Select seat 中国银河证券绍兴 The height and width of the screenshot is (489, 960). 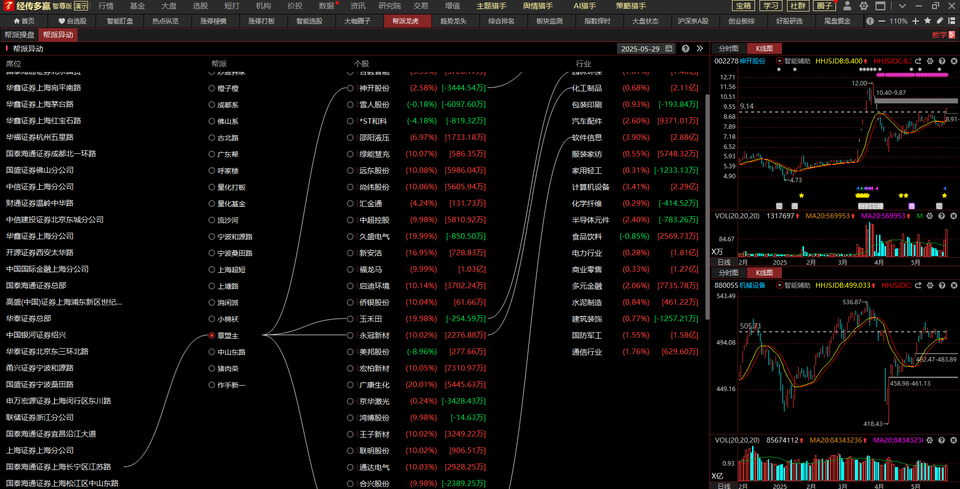(36, 335)
